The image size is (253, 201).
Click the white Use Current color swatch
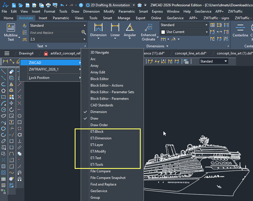click(163, 32)
